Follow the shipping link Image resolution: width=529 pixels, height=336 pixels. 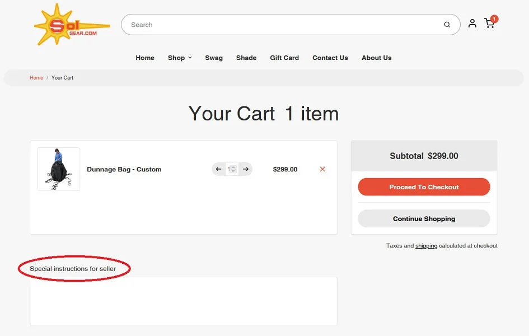coord(426,246)
